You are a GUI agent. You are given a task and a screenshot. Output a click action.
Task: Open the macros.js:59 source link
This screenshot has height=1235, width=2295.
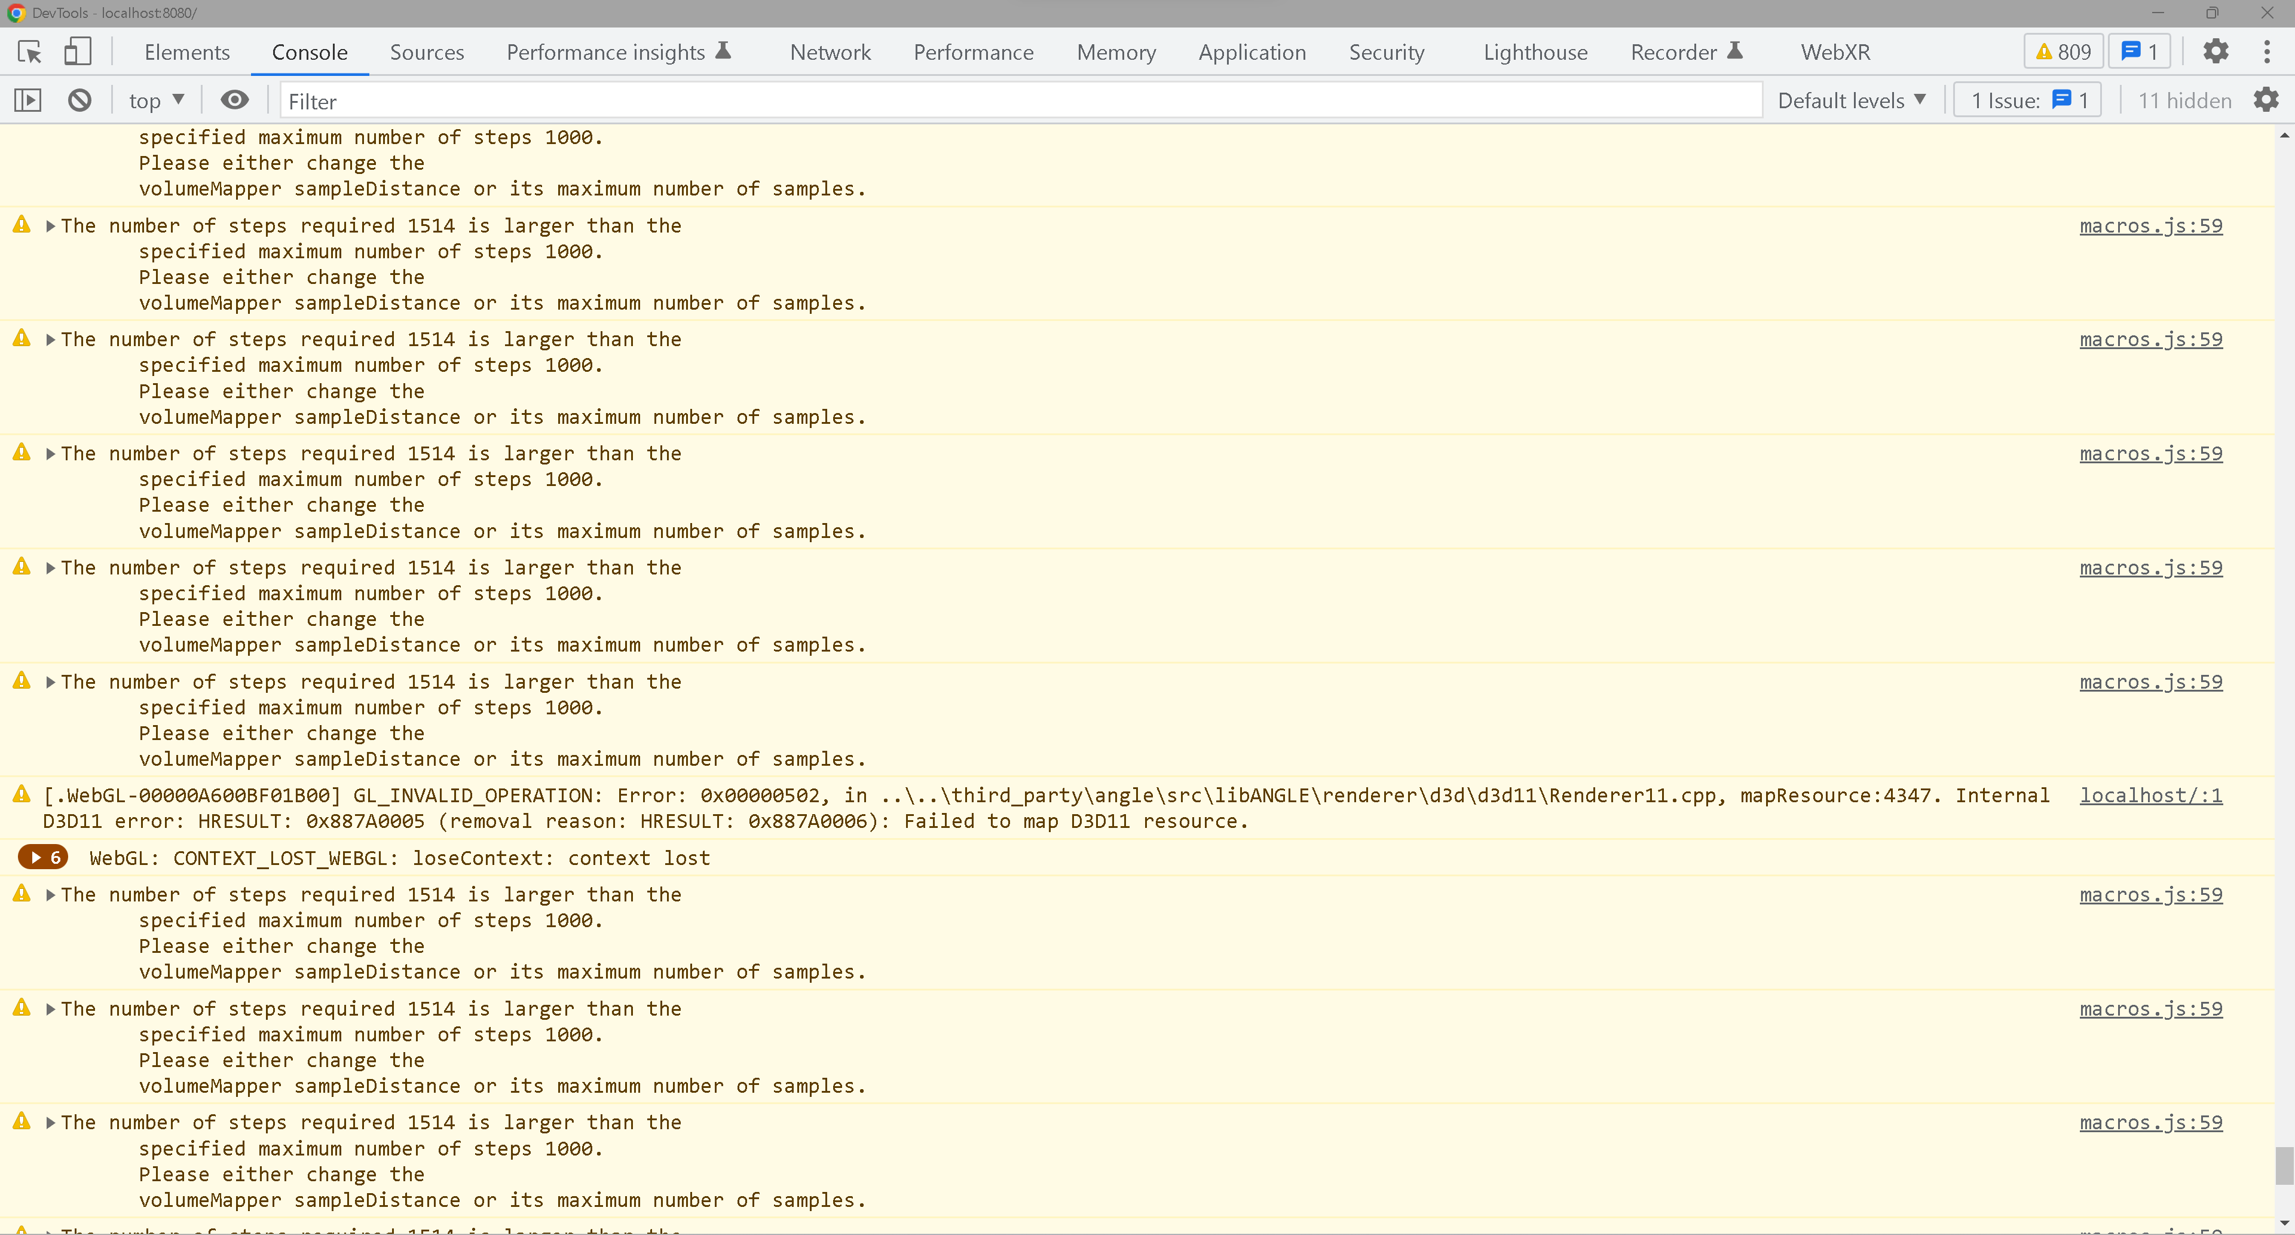2151,225
